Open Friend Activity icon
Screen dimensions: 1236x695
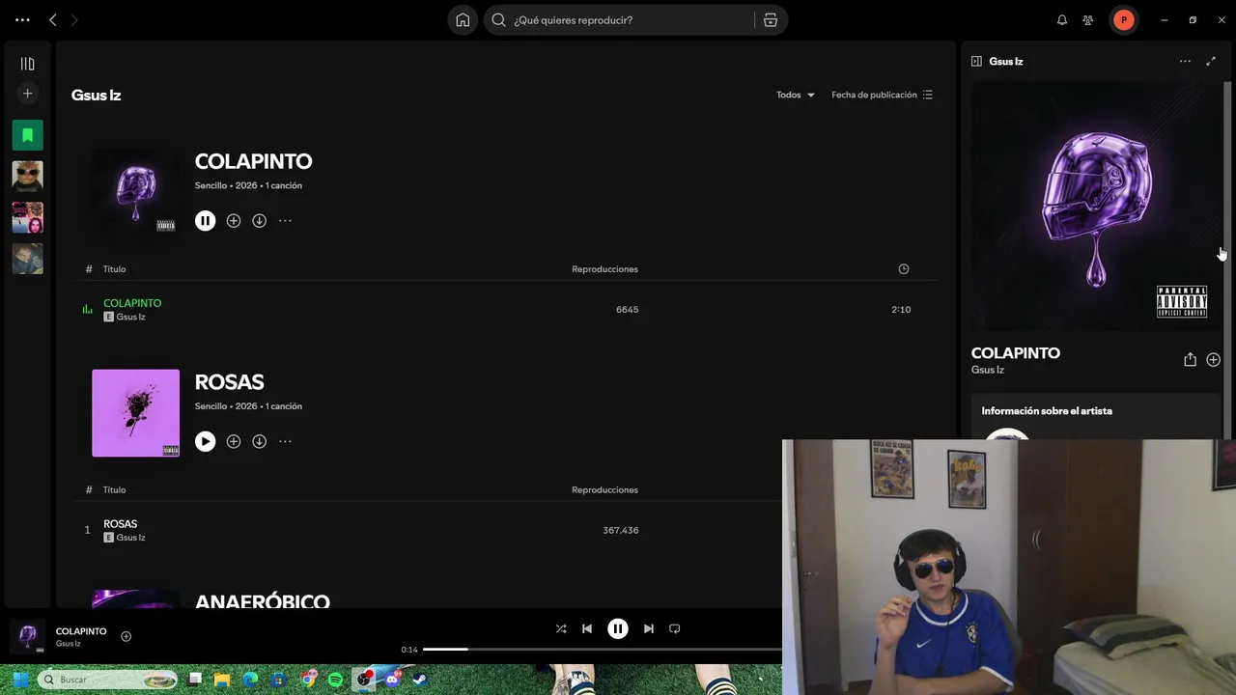point(1088,19)
